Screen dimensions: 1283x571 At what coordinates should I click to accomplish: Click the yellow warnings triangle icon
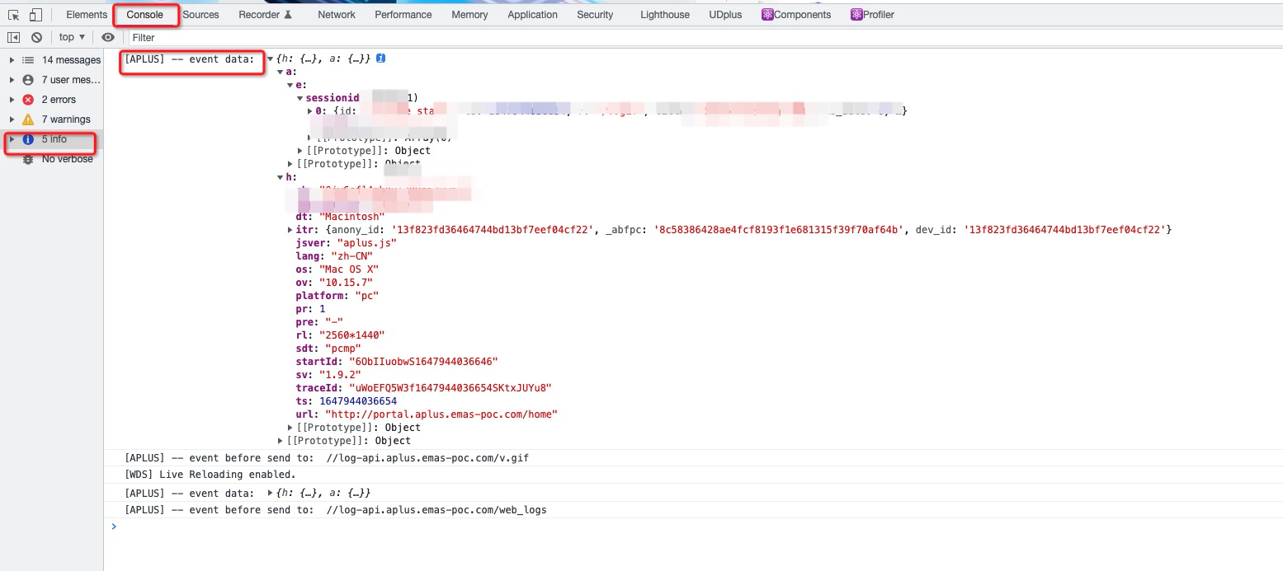(x=28, y=119)
